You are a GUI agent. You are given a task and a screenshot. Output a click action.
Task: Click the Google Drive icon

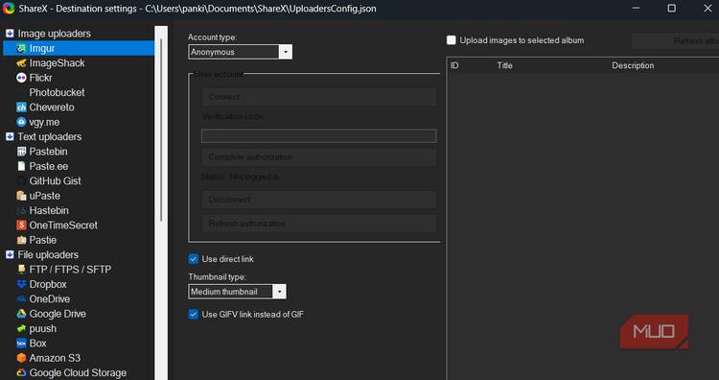click(x=21, y=314)
